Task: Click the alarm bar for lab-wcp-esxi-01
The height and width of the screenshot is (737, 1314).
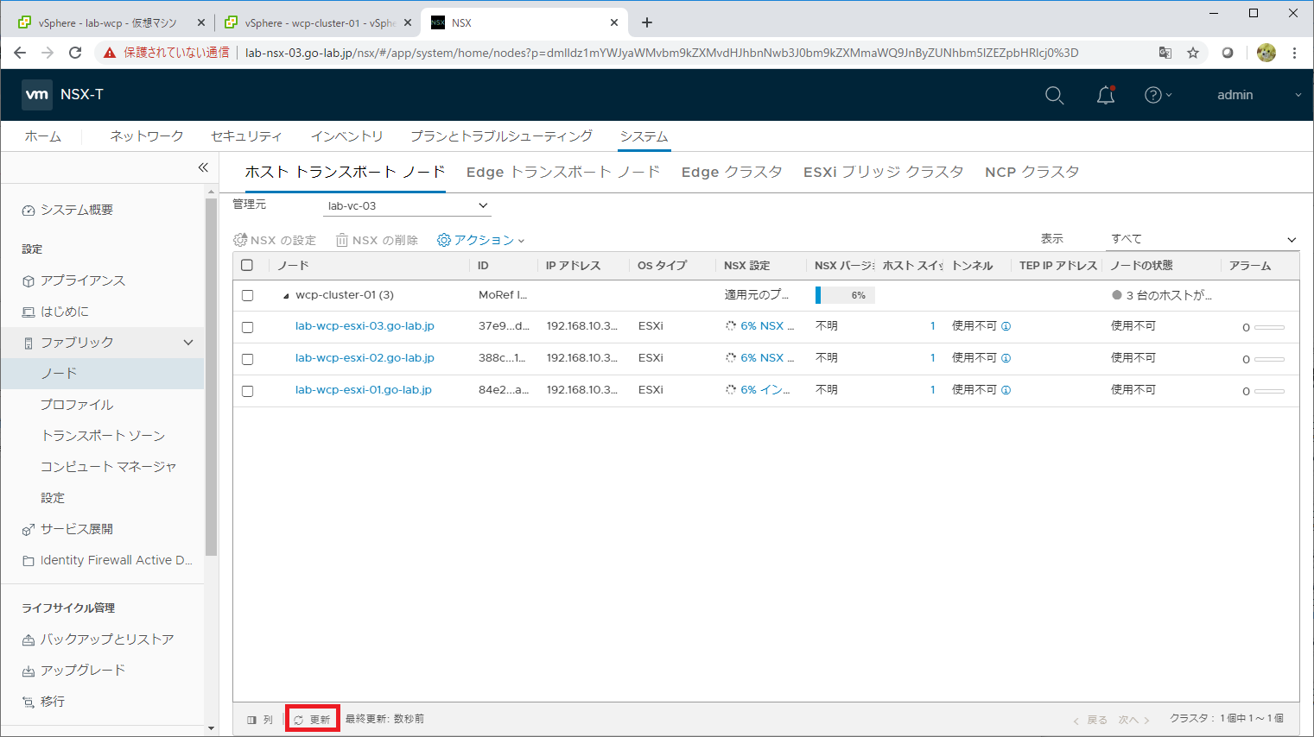Action: coord(1269,391)
